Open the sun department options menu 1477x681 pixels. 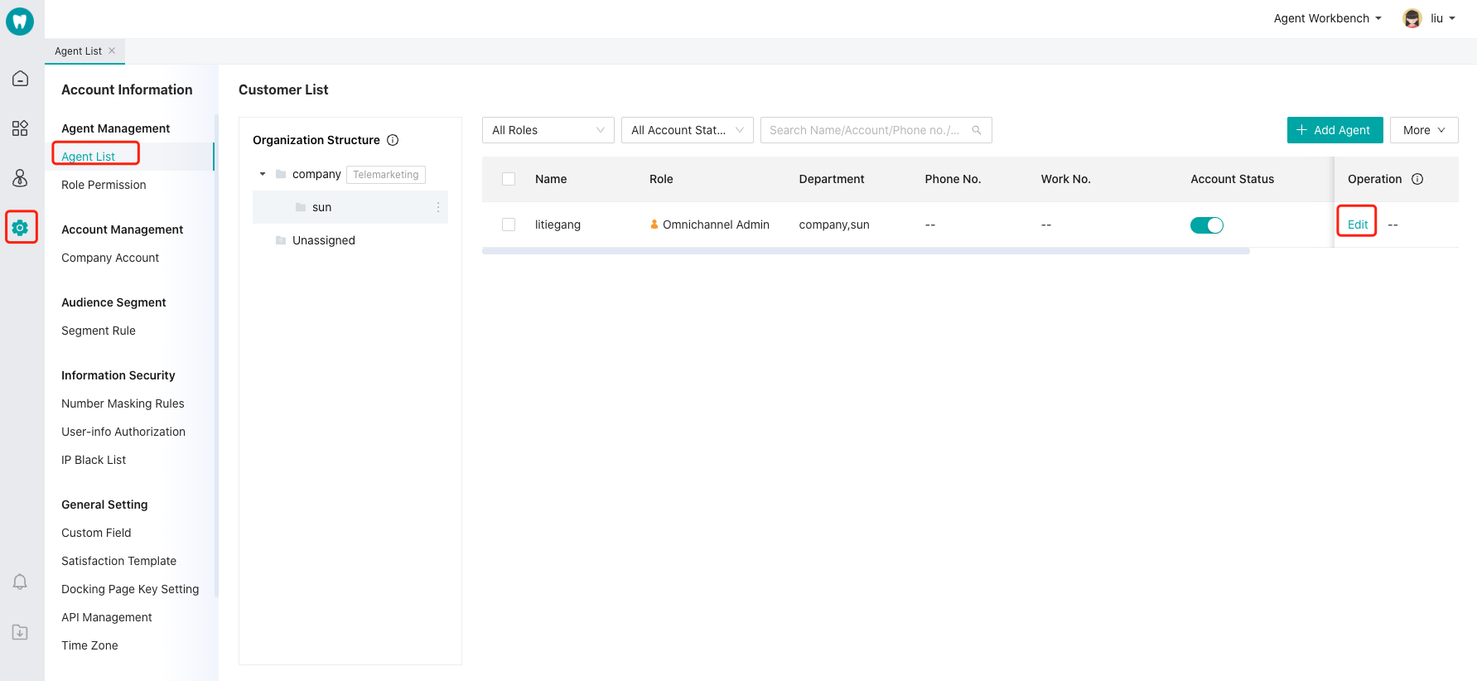click(438, 207)
